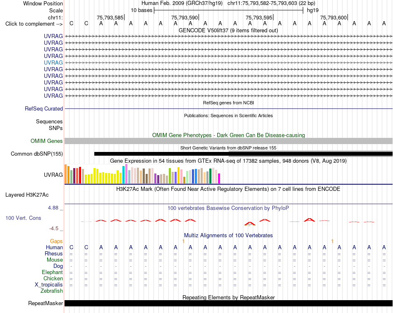Open 'Multiz Alignments of 100 Vertebrates' title
Viewport: 393px width, 313px height.
tap(228, 236)
